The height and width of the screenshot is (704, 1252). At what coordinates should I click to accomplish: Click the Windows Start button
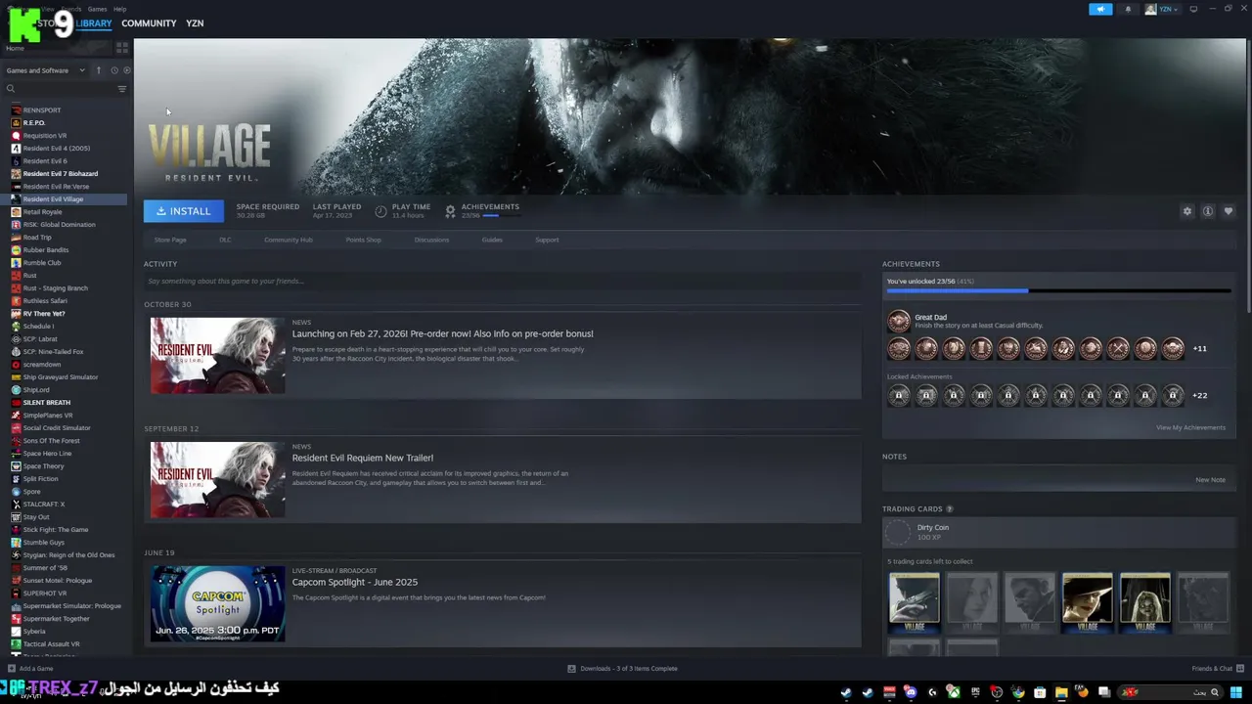click(1236, 692)
